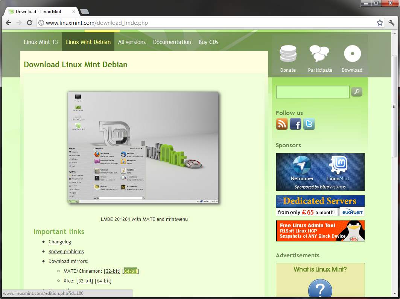This screenshot has height=299, width=400.
Task: Click the scrollbar down arrow
Action: coord(394,293)
